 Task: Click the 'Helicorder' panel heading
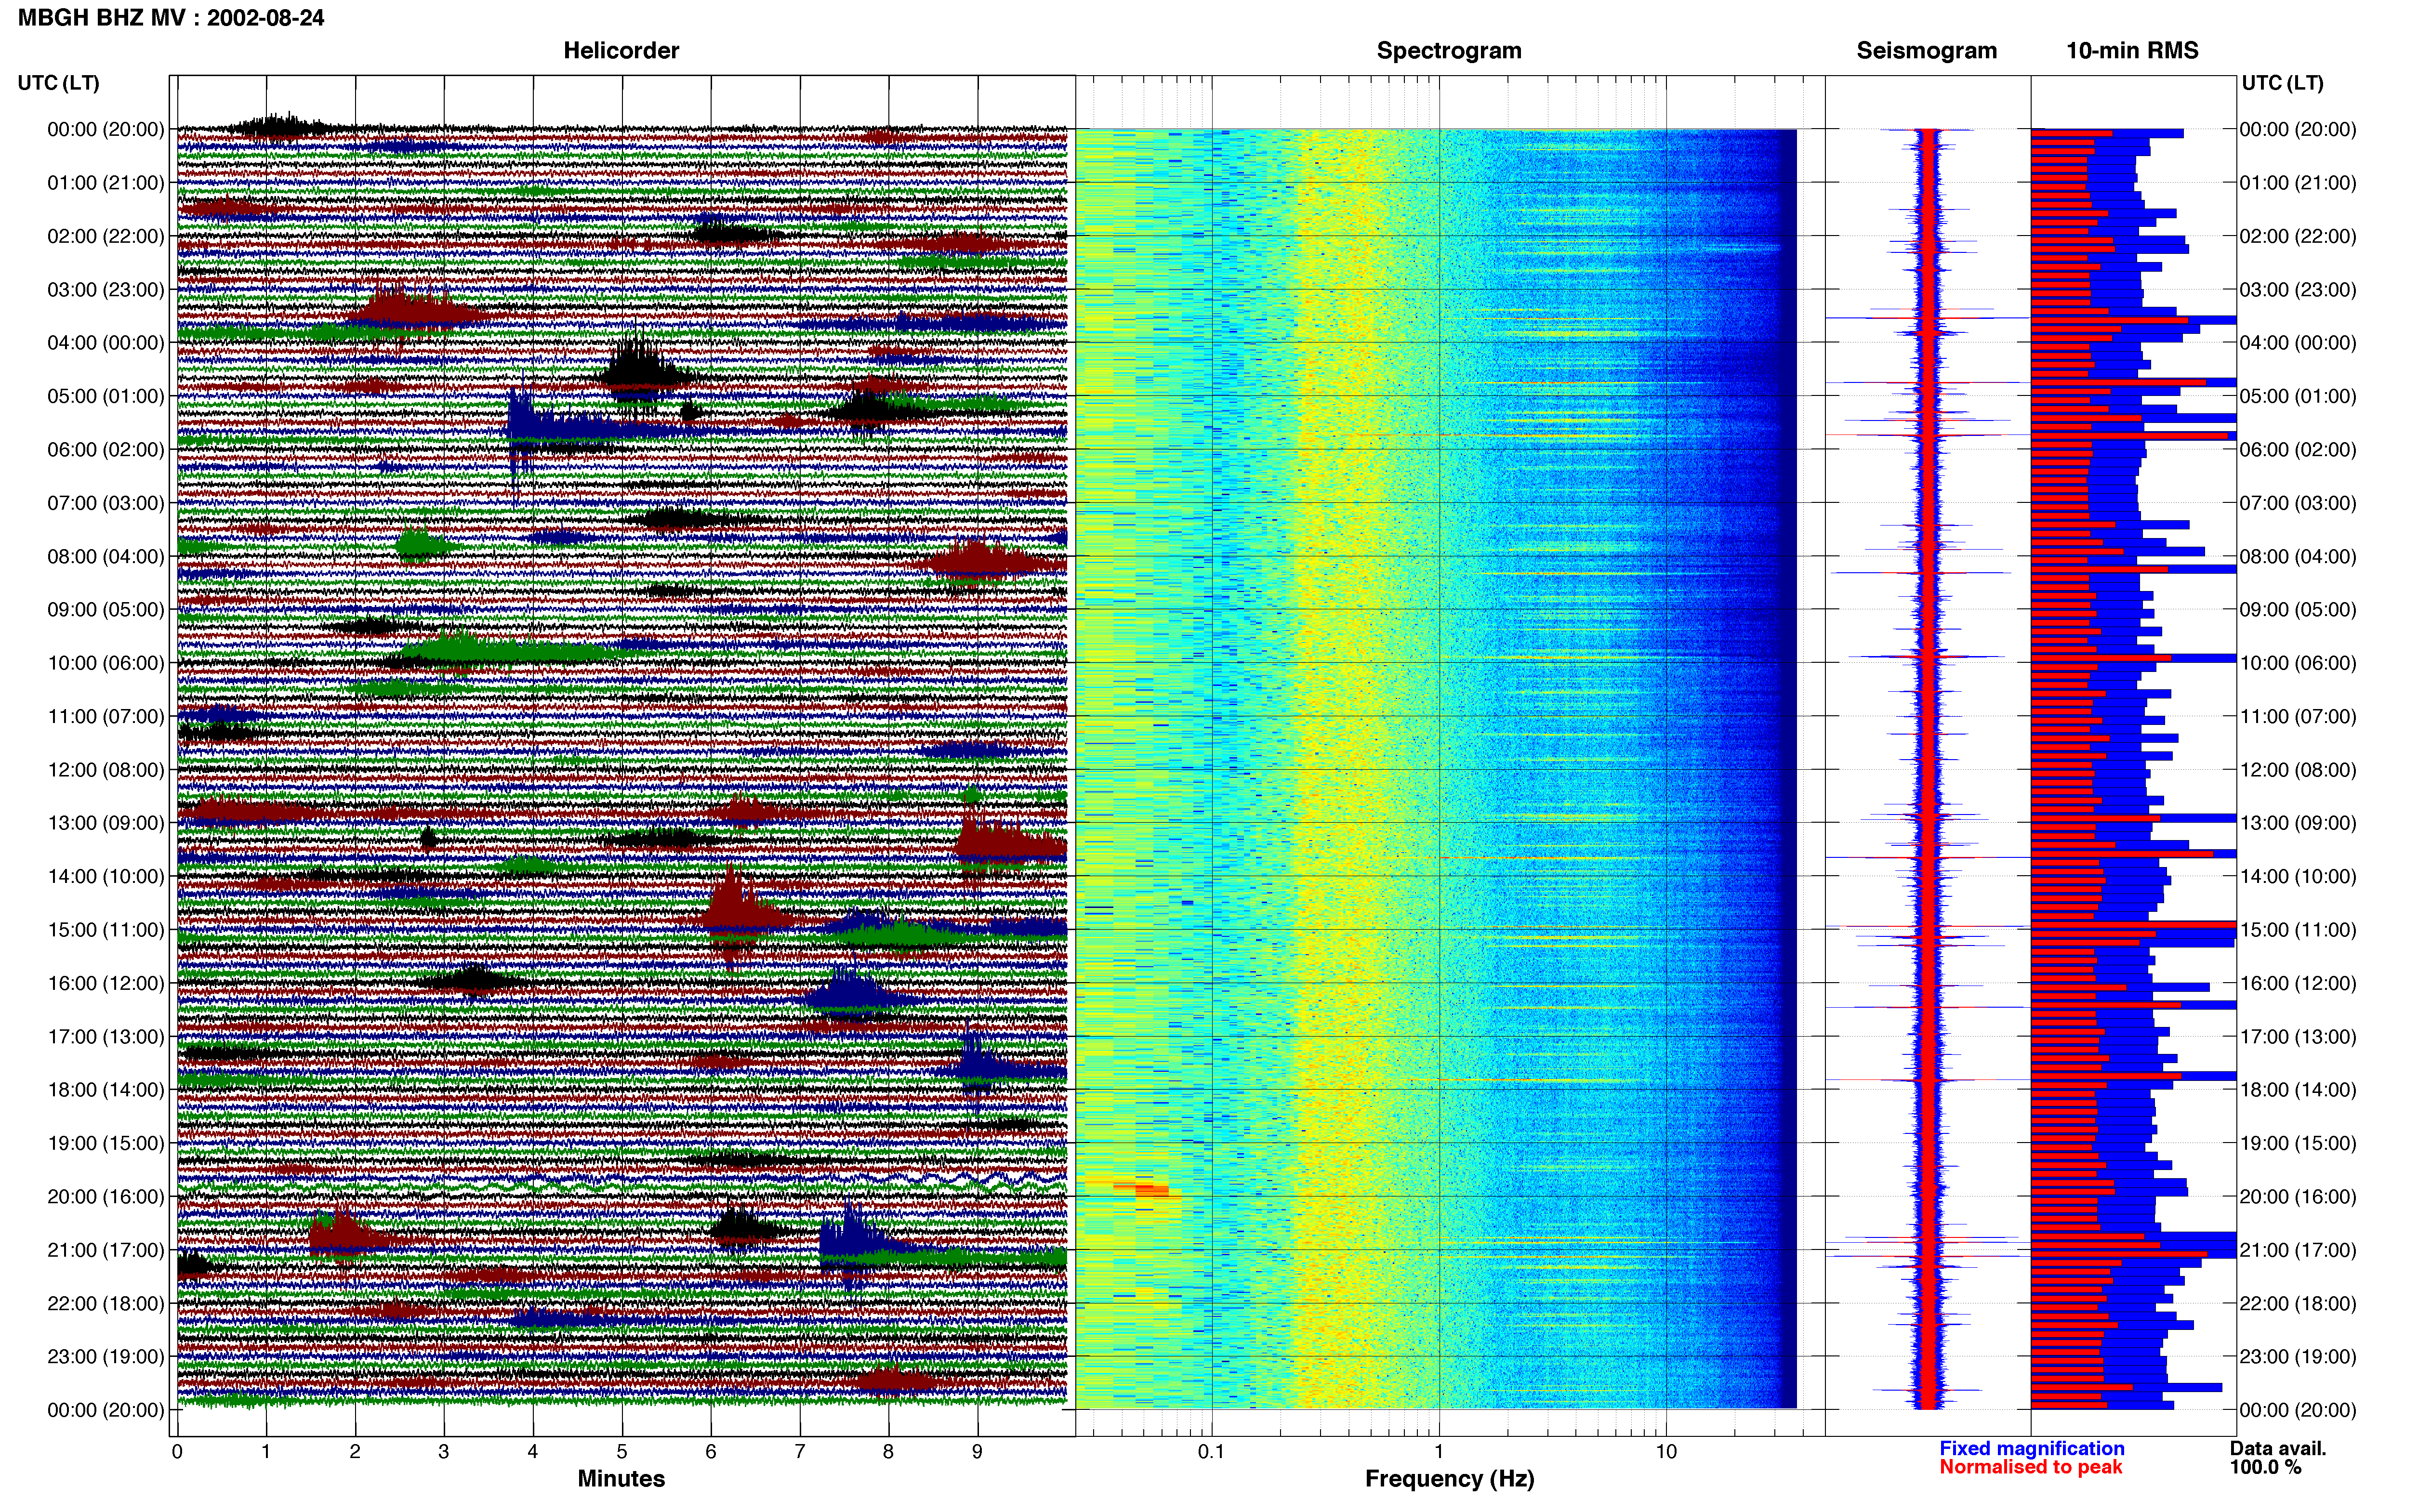point(621,51)
